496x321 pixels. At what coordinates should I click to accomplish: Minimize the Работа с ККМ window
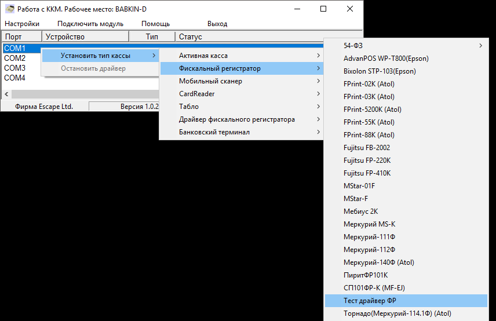tap(297, 9)
